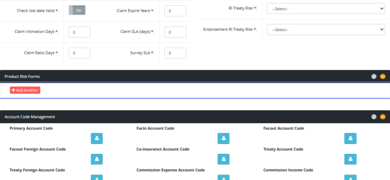The width and height of the screenshot is (390, 180).
Task: Click the Primary Account Code user icon
Action: [x=97, y=138]
